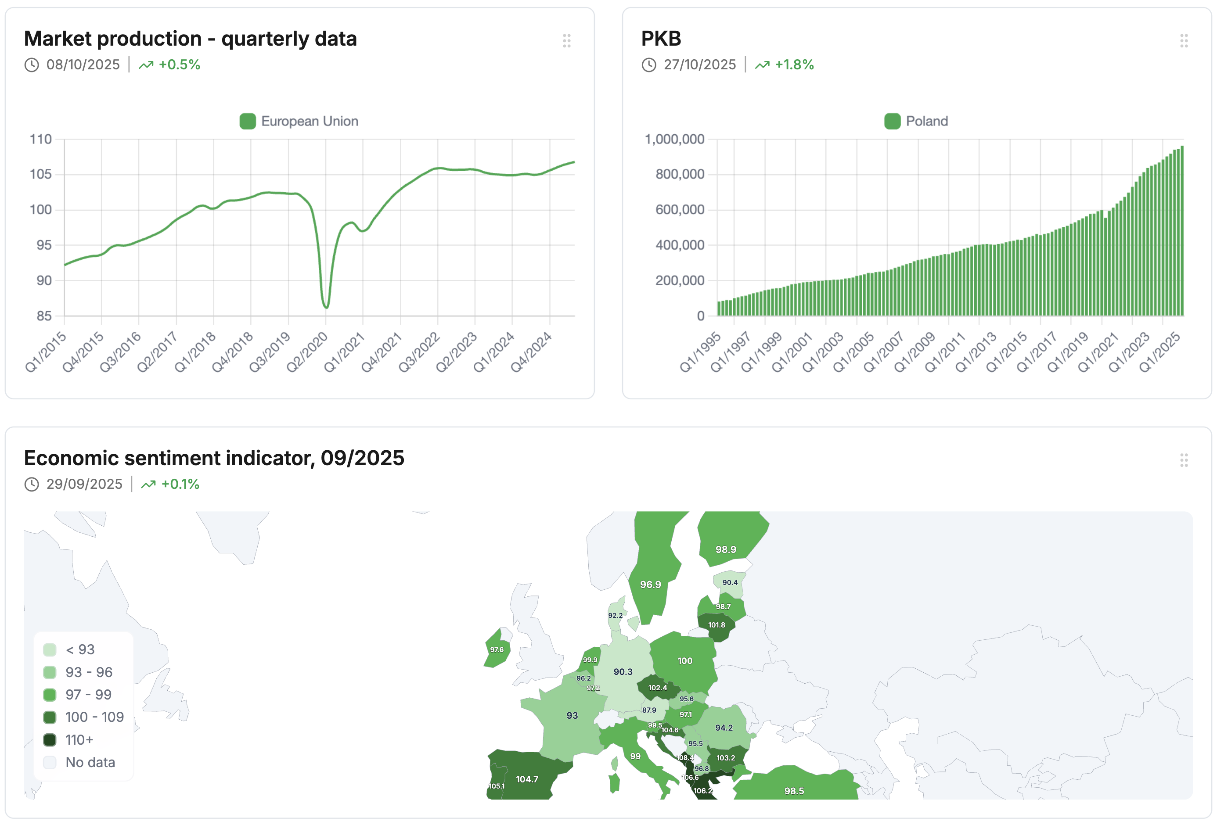Toggle the European Union series in the legend
Viewport: 1217px width, 825px height.
coord(299,121)
